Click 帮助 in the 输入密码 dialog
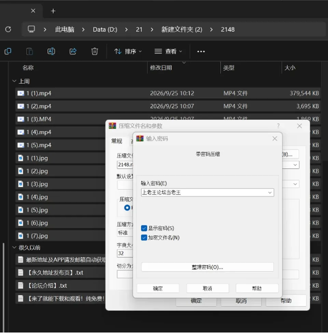 [257, 289]
